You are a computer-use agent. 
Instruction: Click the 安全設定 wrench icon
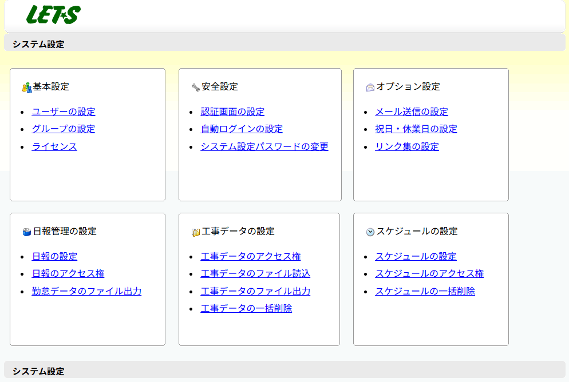[196, 87]
